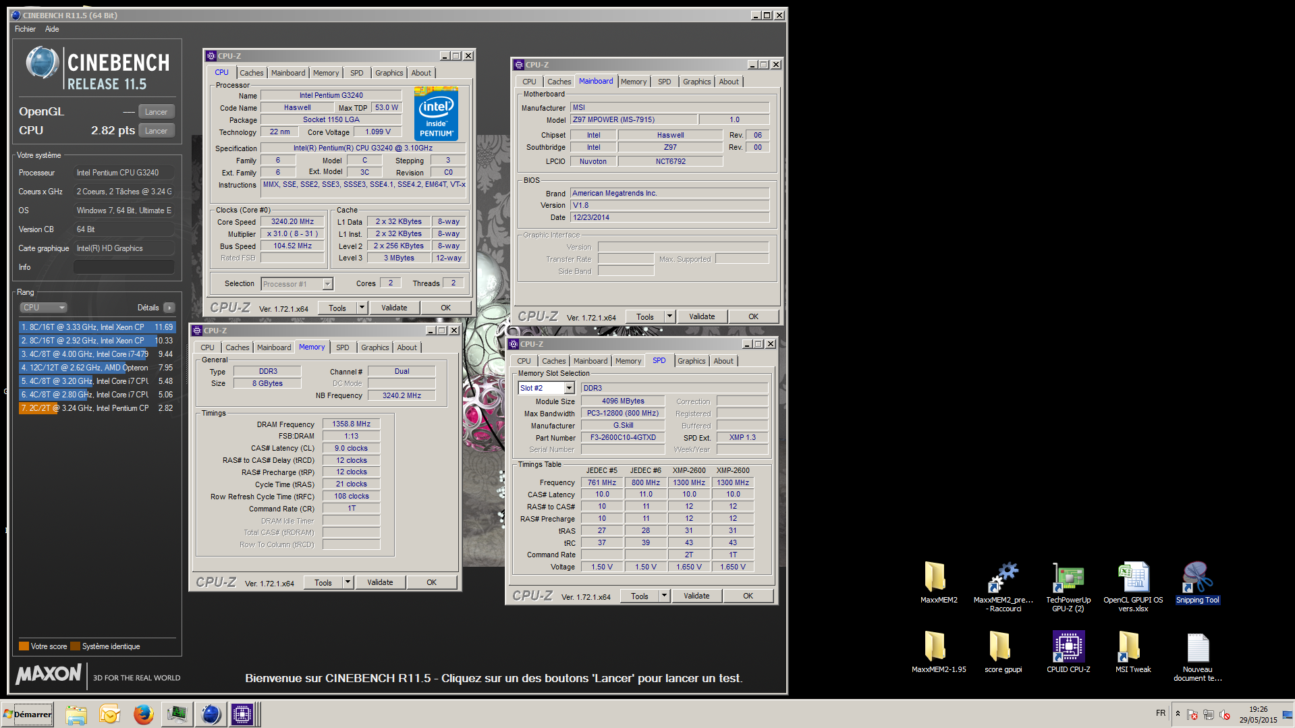Open Tools dropdown arrow in Mainboard window
Viewport: 1295px width, 728px height.
(669, 316)
